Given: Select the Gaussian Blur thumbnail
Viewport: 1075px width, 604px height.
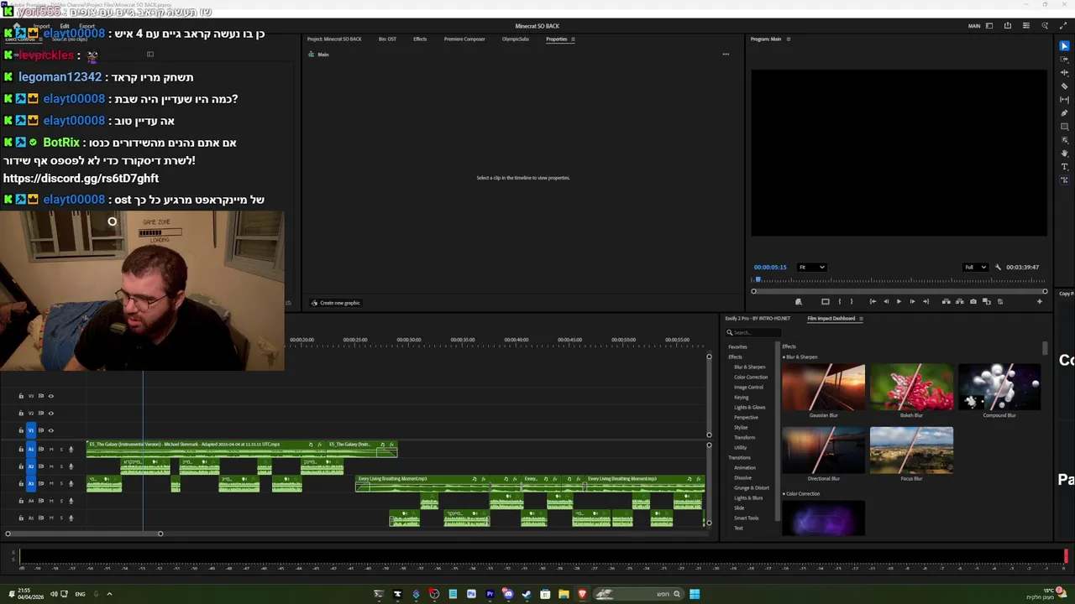Looking at the screenshot, I should coord(823,388).
